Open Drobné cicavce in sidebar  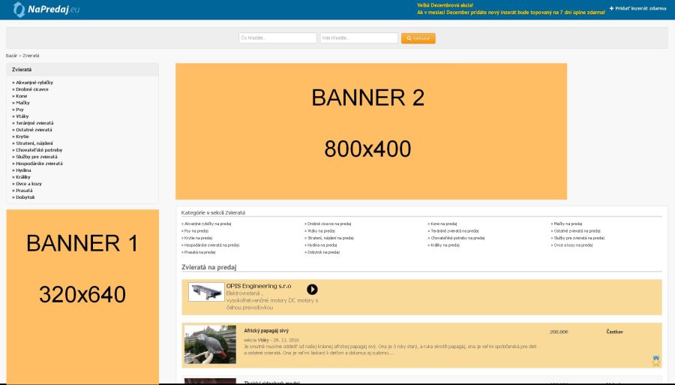point(32,89)
